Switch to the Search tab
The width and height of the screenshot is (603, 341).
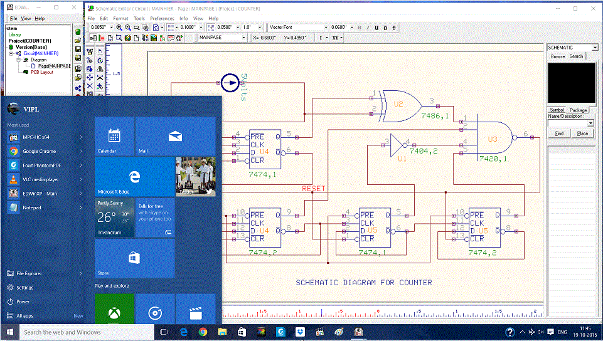coord(576,56)
